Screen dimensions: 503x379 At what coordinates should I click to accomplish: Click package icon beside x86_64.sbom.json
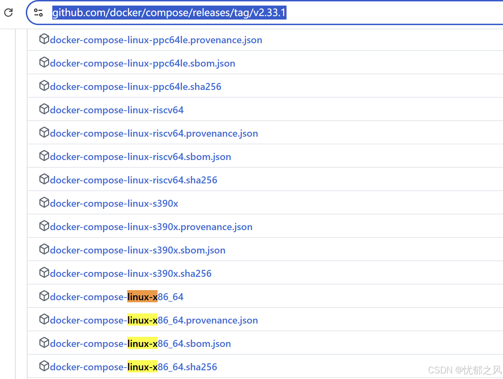pyautogui.click(x=44, y=343)
